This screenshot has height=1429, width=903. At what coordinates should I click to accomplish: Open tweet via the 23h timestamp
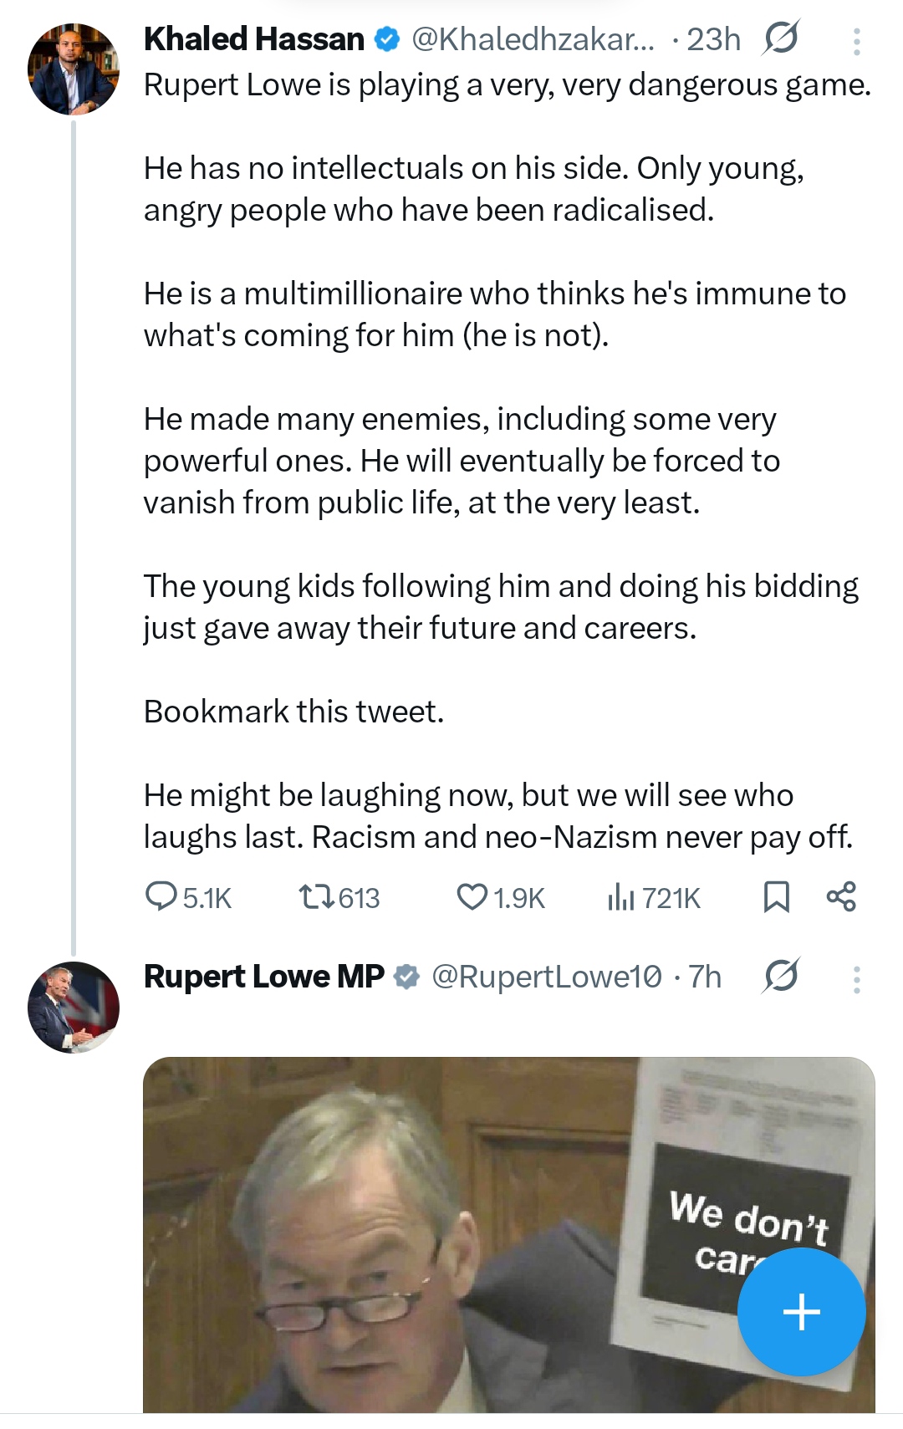(x=714, y=39)
